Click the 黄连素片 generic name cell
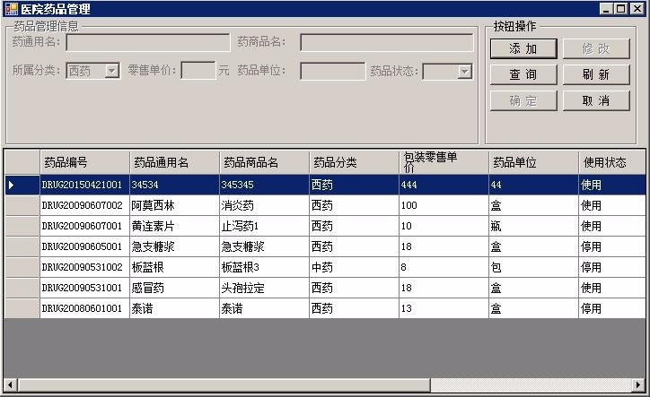 point(174,226)
